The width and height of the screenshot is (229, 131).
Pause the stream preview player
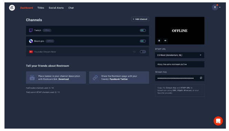click(x=159, y=41)
